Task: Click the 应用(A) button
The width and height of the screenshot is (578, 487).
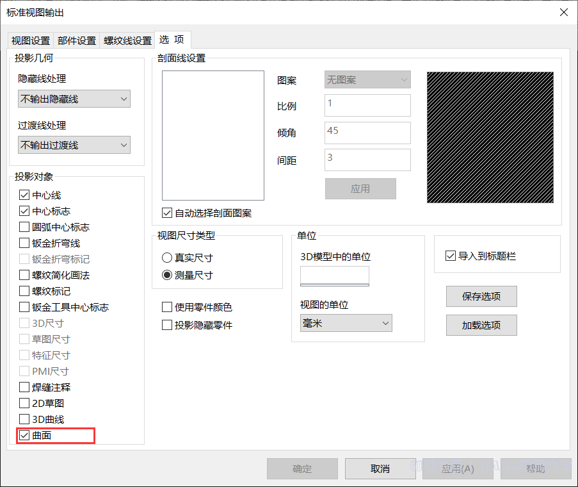Action: pyautogui.click(x=458, y=468)
